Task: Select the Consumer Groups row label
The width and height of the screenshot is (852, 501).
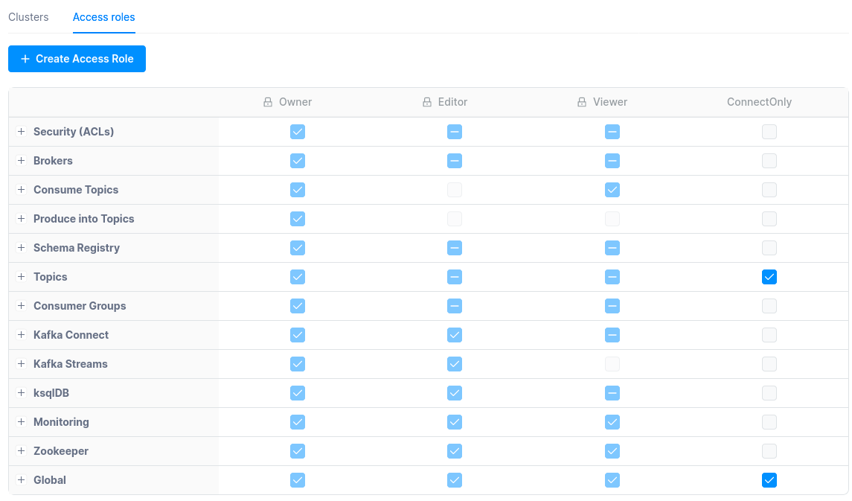Action: 80,306
